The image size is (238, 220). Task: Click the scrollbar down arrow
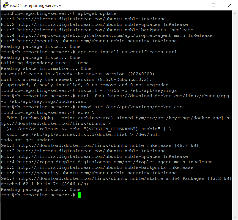[235, 217]
